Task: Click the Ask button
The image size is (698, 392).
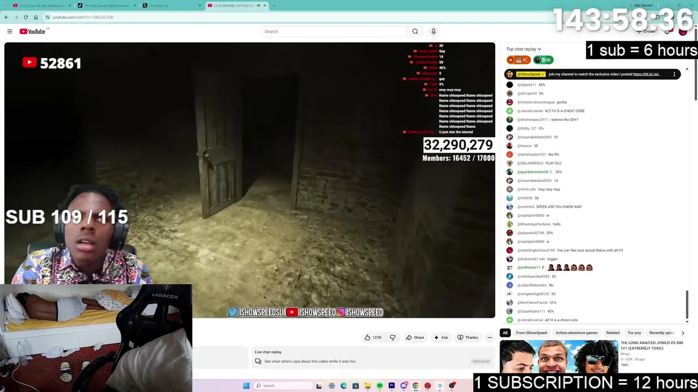Action: (x=441, y=338)
